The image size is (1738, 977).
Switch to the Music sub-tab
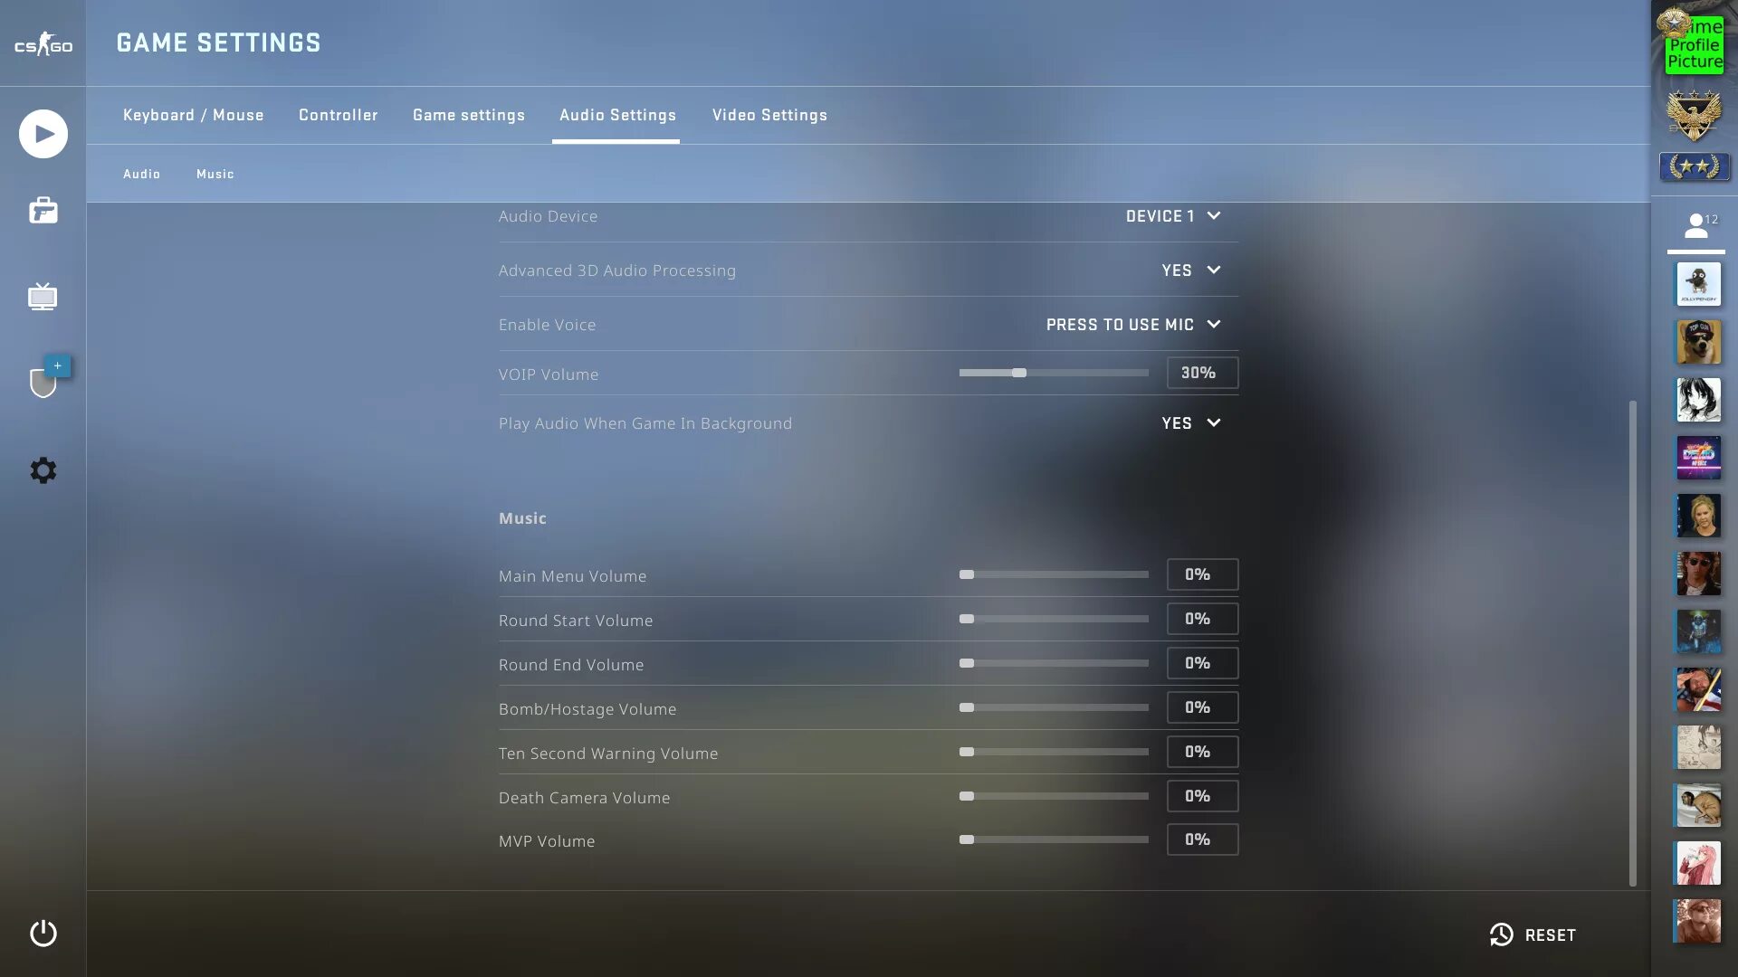tap(215, 175)
